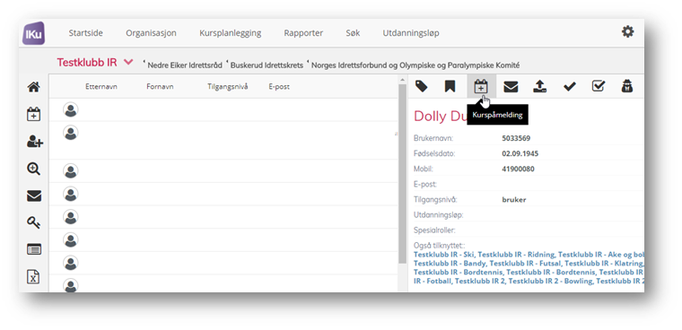Click the user list vertical scrollbar

pyautogui.click(x=402, y=174)
